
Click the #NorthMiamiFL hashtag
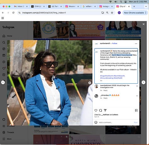pyautogui.click(x=119, y=76)
